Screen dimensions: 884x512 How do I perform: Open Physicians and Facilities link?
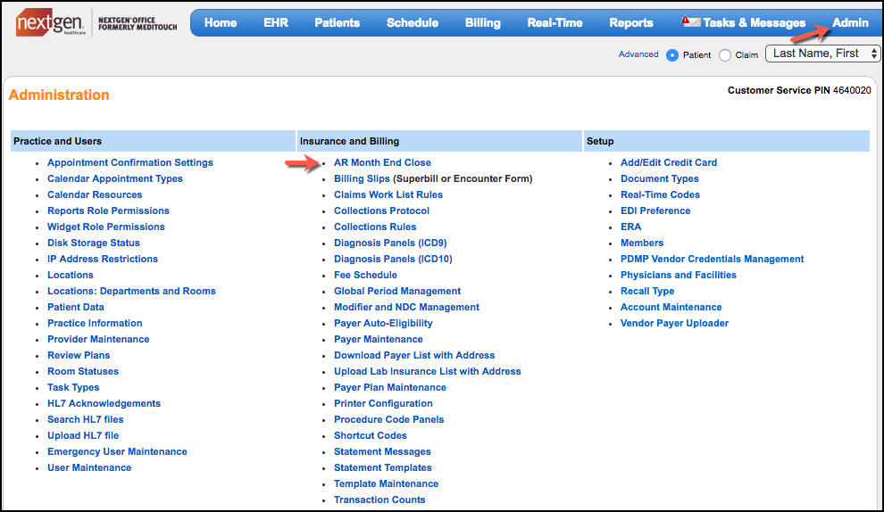(679, 275)
